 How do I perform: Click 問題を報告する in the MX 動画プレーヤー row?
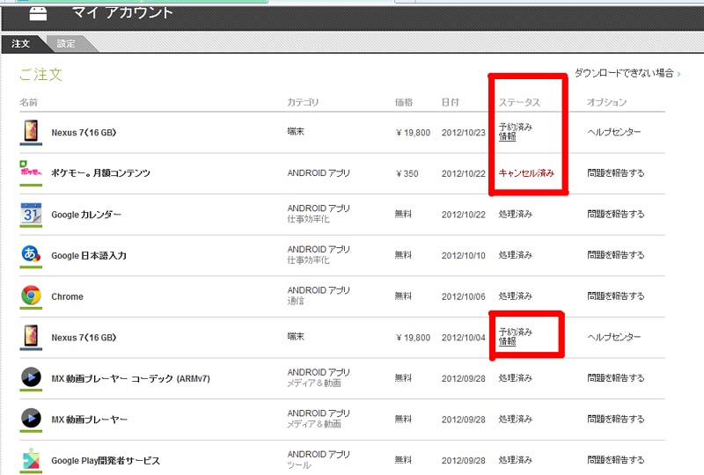click(x=615, y=419)
